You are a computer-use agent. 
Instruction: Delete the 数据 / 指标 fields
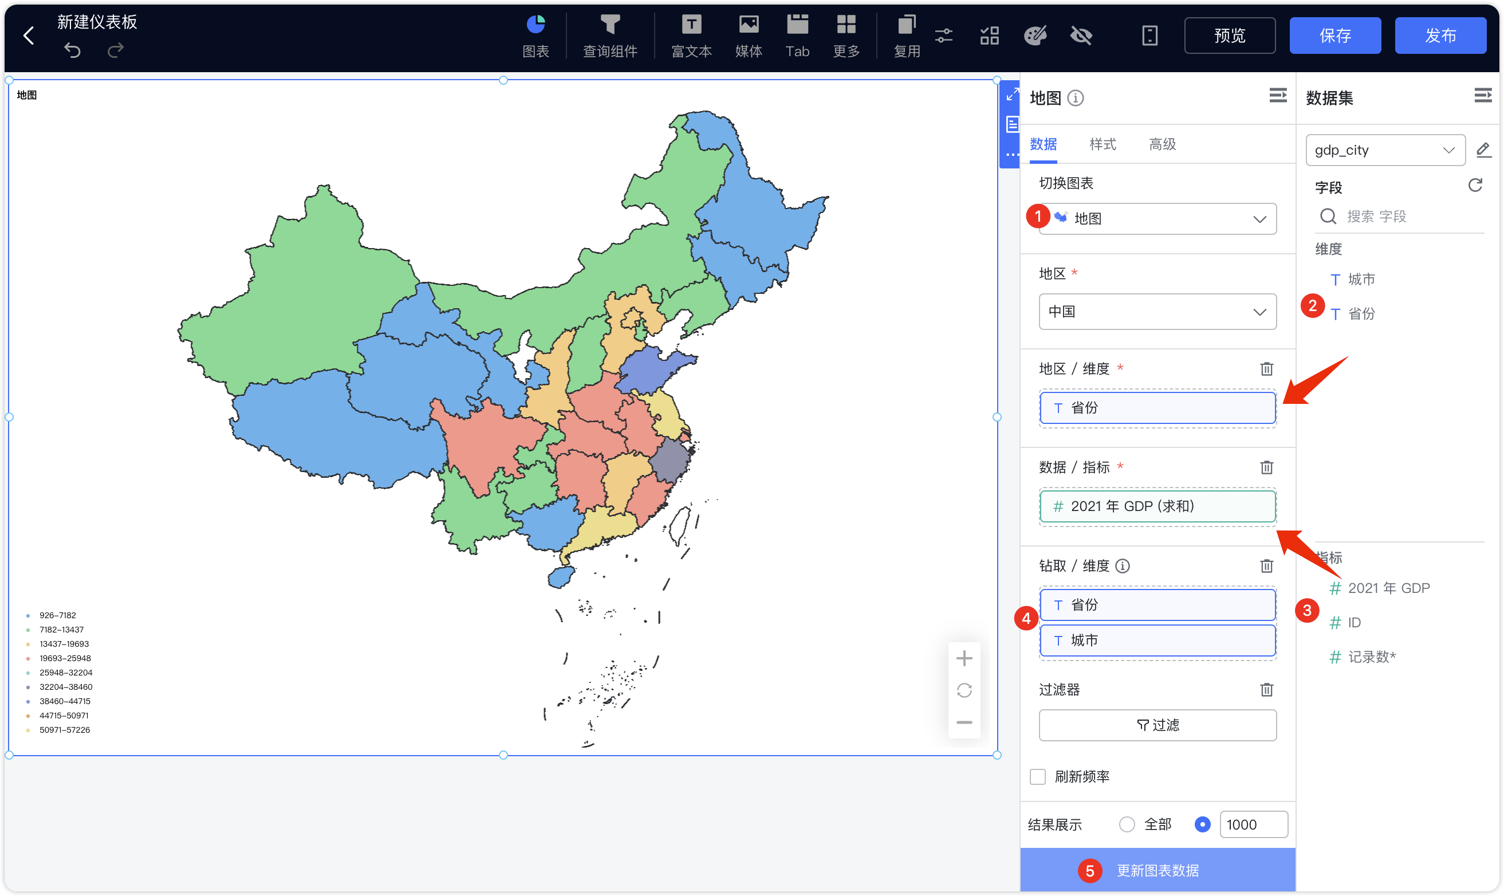pos(1266,467)
